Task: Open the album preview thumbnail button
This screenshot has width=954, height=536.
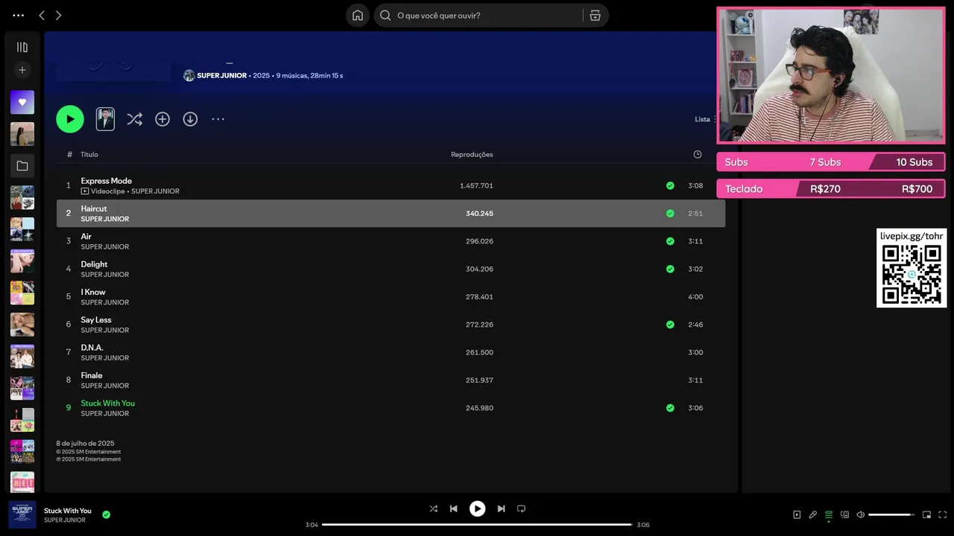Action: coord(105,119)
